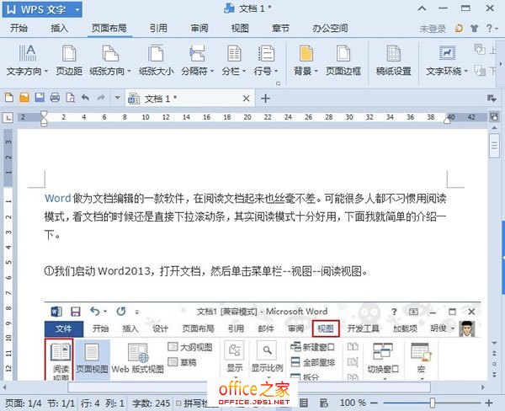Viewport: 505px width, 411px height.
Task: Adjust the zoom slider handle
Action: [x=433, y=403]
